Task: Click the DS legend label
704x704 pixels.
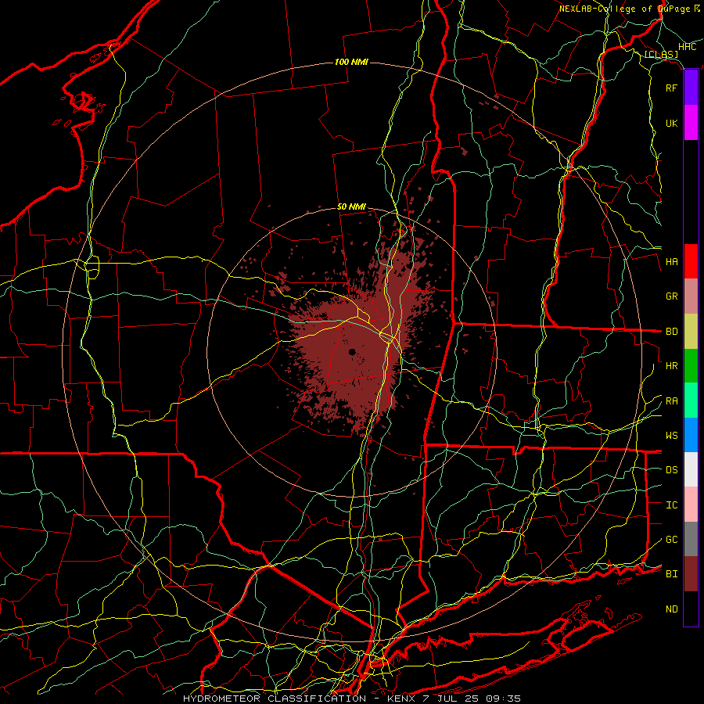Action: 672,470
